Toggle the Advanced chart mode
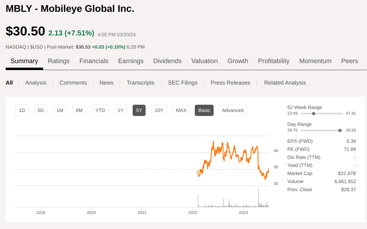The image size is (367, 229). [x=232, y=110]
